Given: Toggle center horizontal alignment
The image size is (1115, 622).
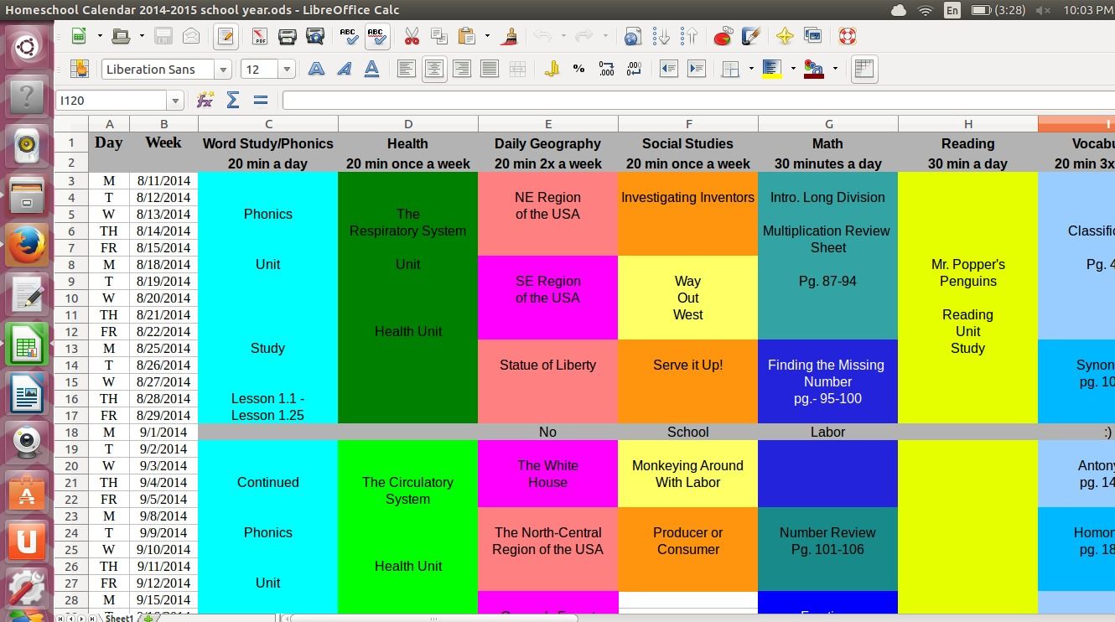Looking at the screenshot, I should click(433, 70).
